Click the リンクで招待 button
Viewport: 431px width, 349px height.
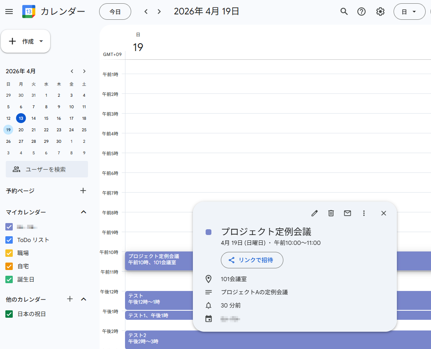(252, 260)
